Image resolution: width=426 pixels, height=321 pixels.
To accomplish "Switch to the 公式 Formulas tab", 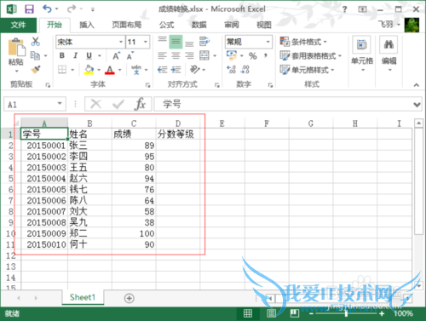I will point(166,25).
